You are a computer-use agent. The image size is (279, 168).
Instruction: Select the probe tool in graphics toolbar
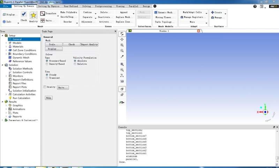(x=122, y=56)
